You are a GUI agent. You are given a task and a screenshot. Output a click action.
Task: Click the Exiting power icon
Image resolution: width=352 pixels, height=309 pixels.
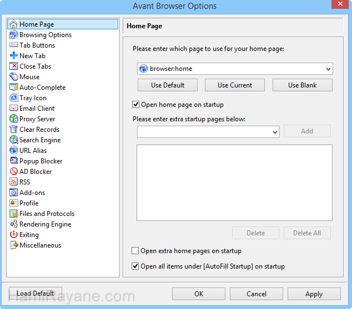(x=14, y=235)
